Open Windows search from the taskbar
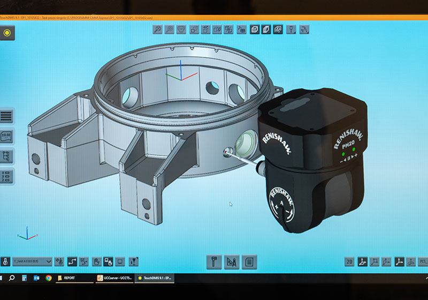Viewport: 428px width, 300px height. coord(11,278)
